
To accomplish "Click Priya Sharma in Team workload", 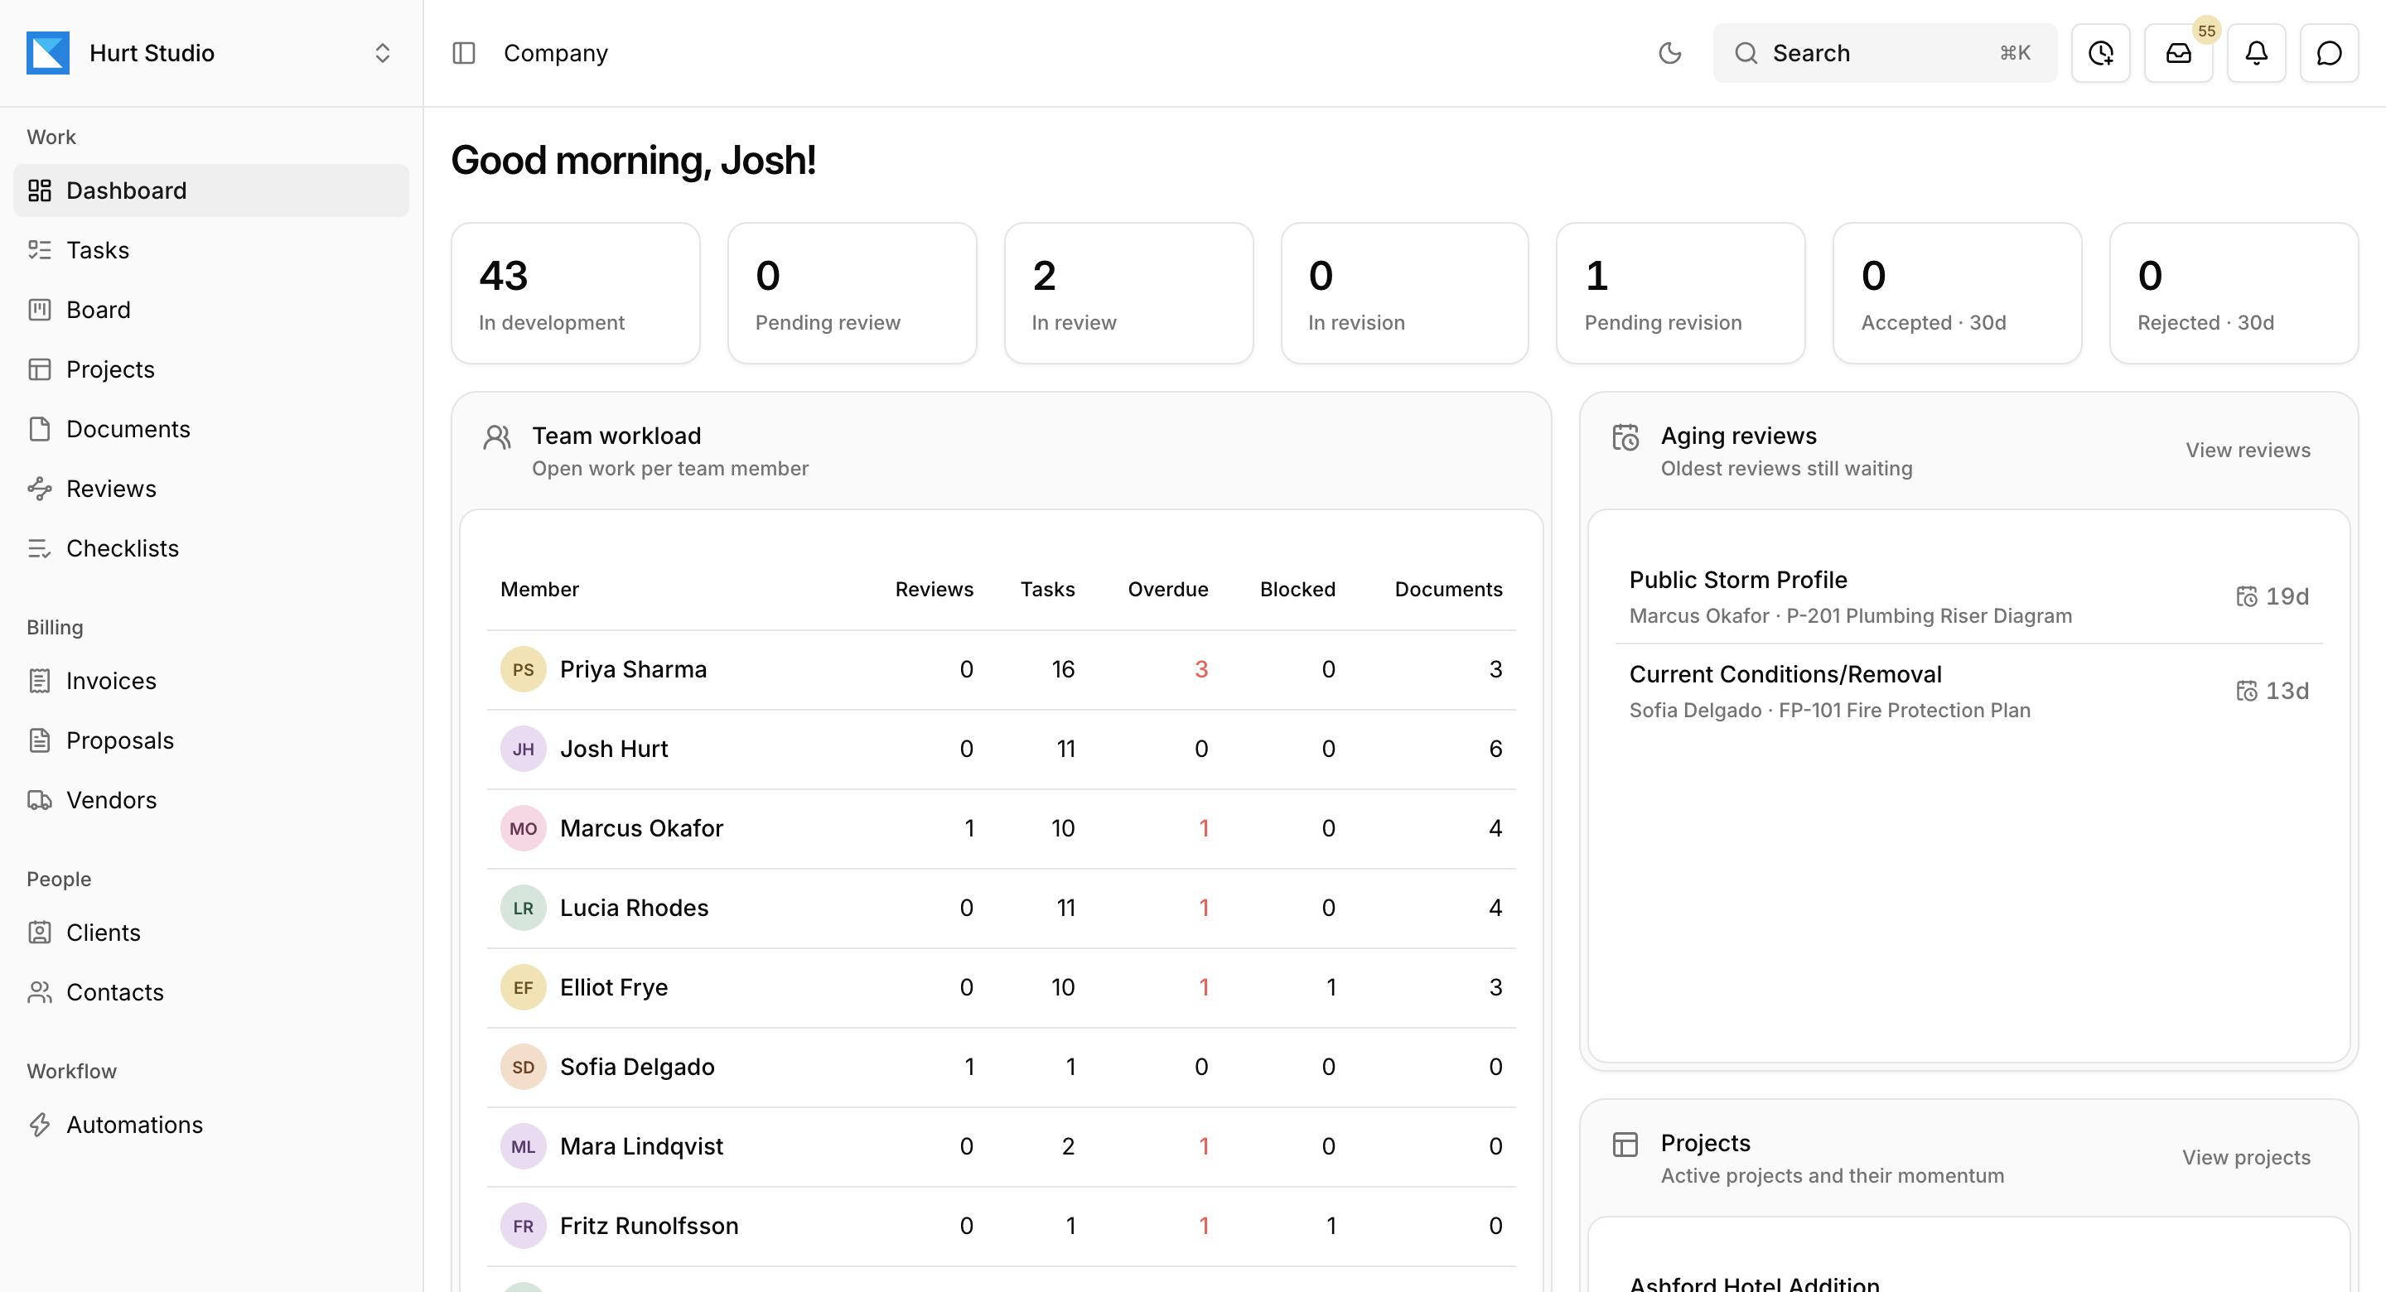I will [633, 668].
